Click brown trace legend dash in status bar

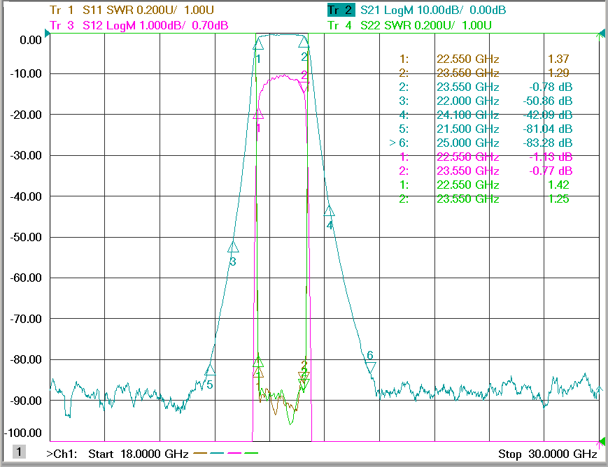(x=200, y=452)
